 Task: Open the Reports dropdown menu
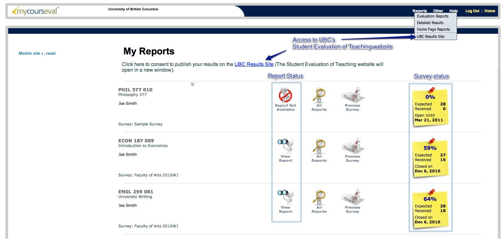pos(419,11)
